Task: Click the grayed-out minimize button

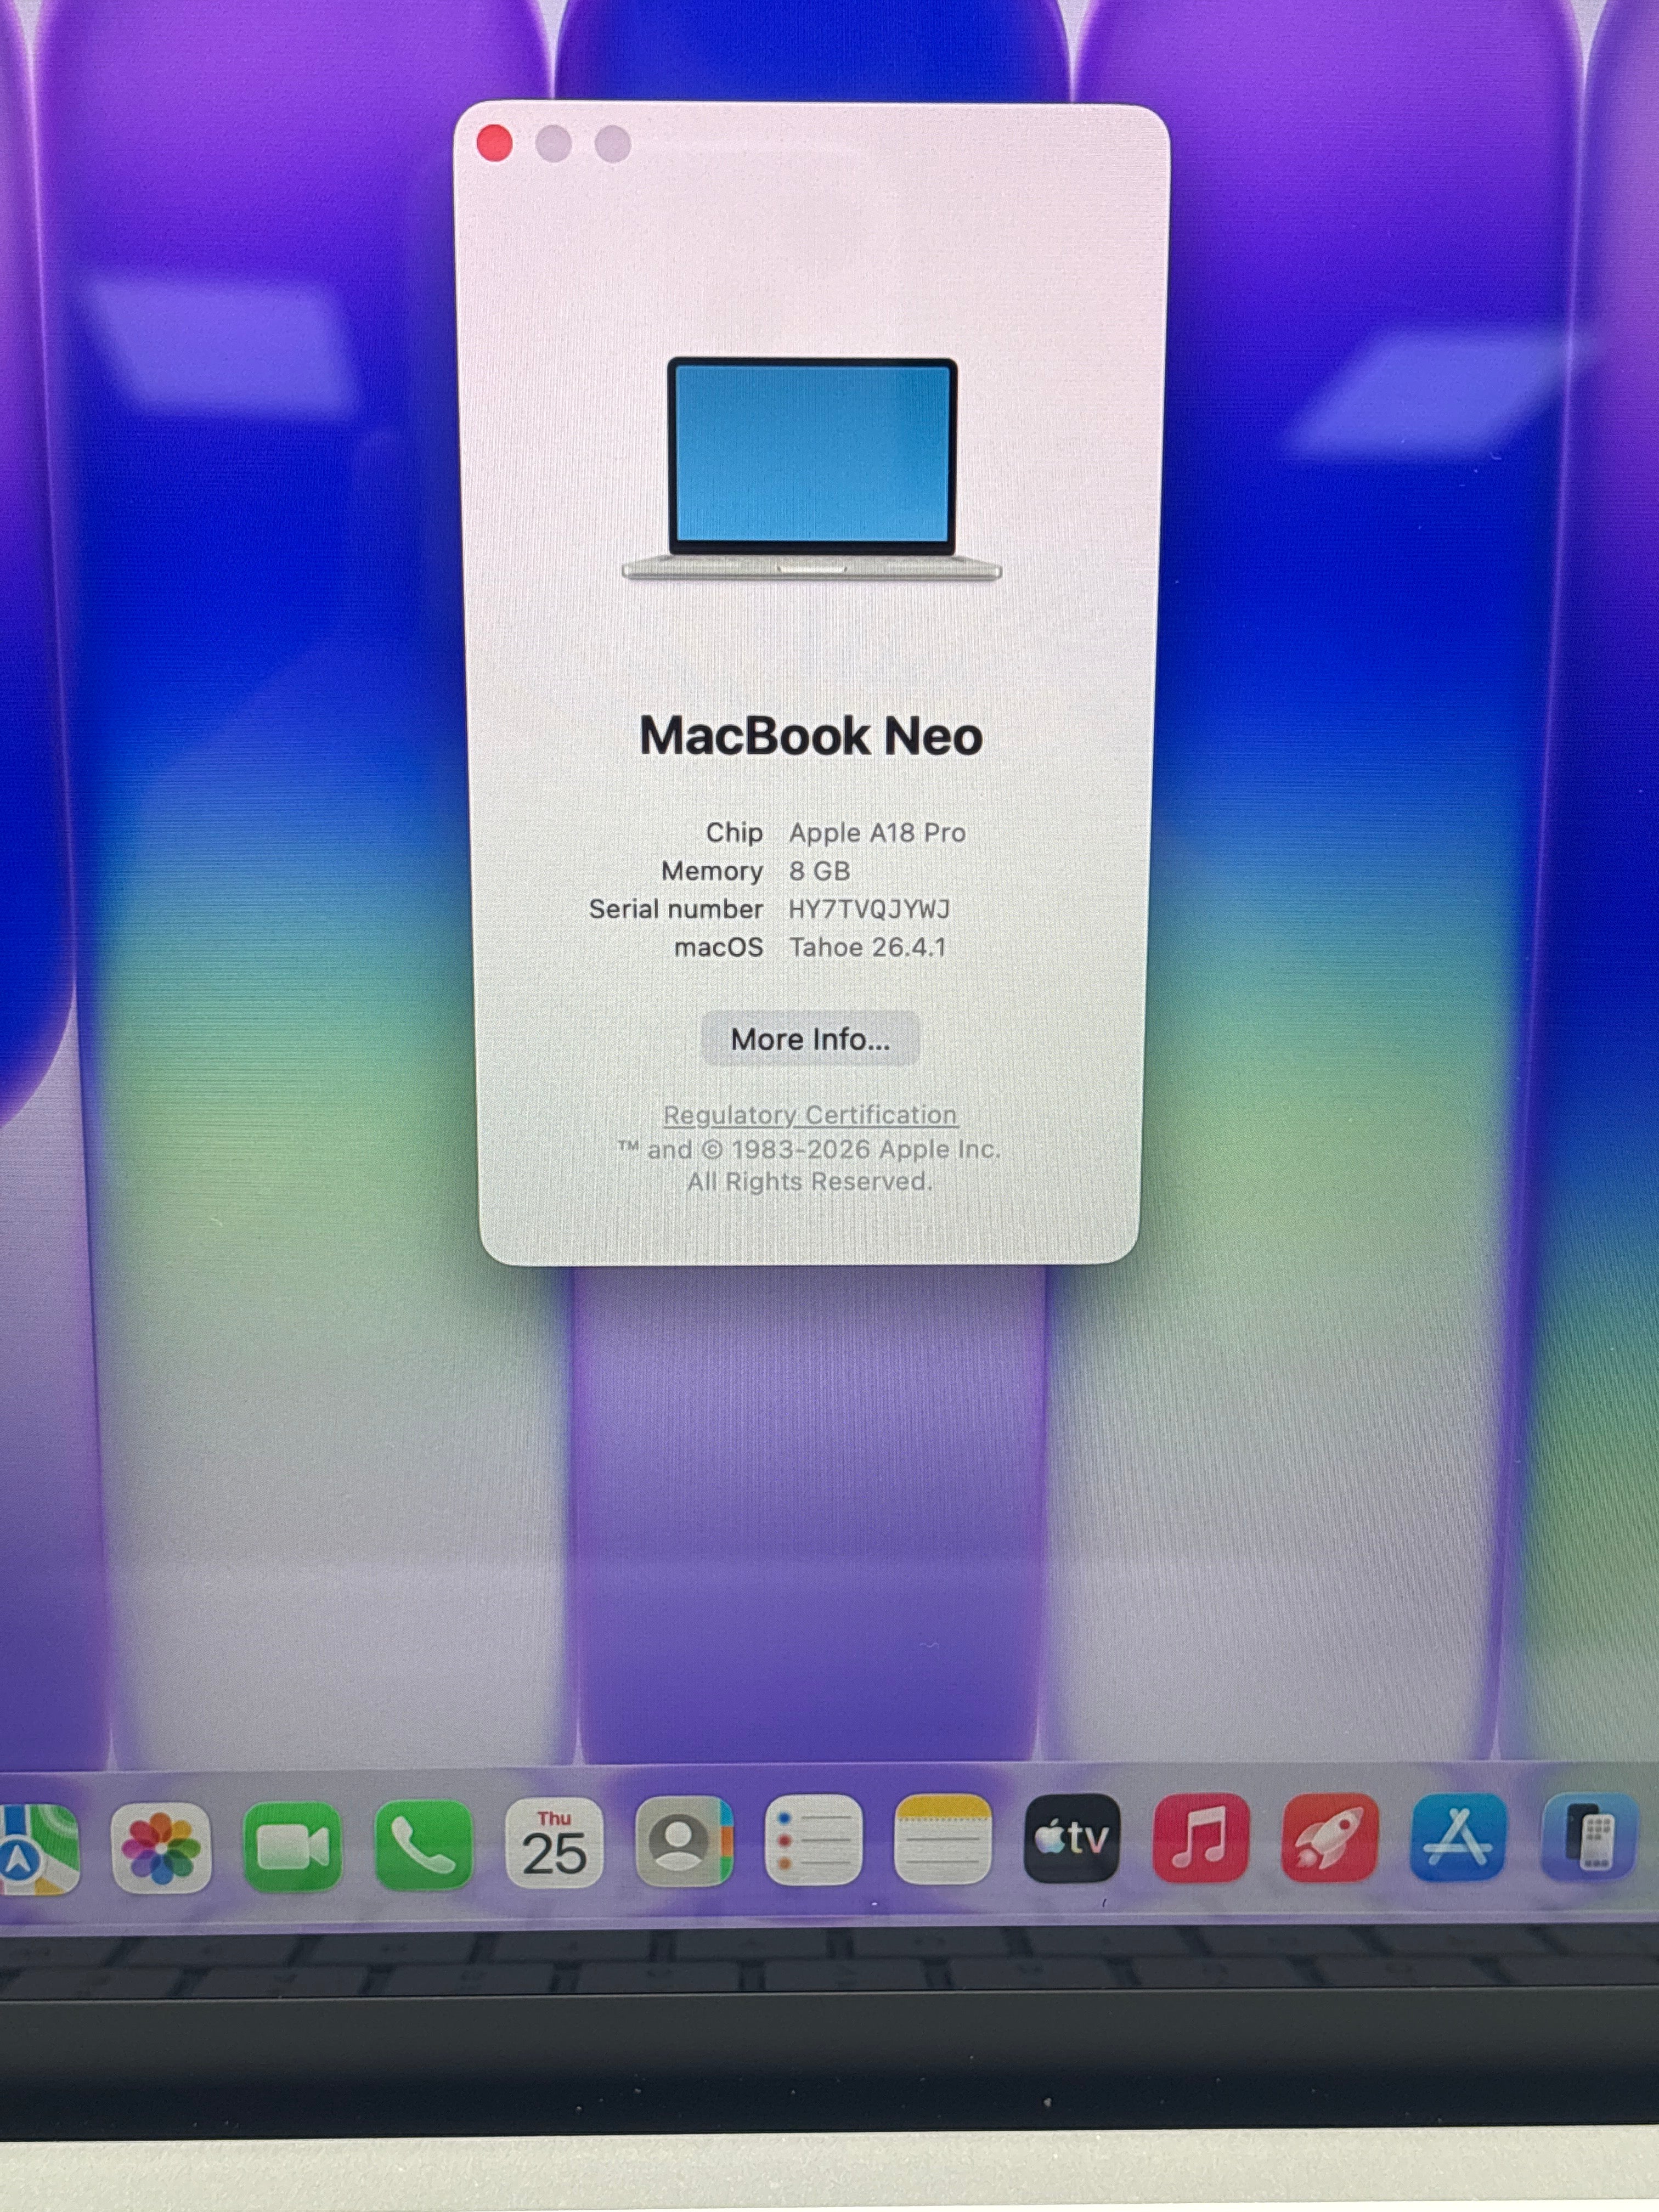Action: click(x=554, y=143)
